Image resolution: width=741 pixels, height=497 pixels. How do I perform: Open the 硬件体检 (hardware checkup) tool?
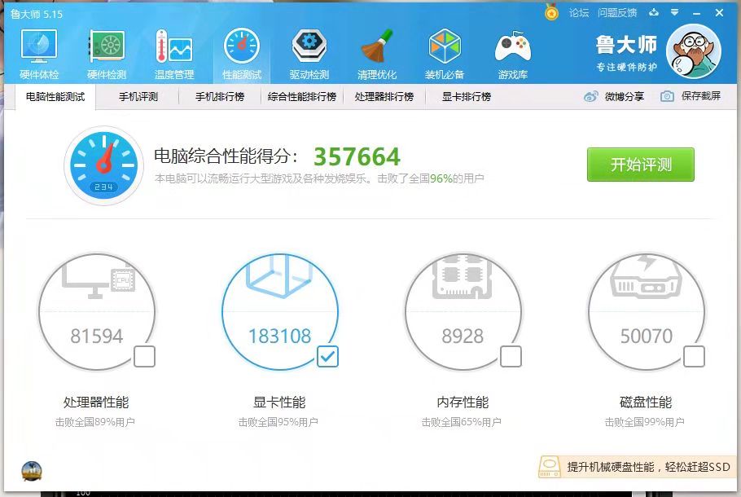(x=38, y=51)
